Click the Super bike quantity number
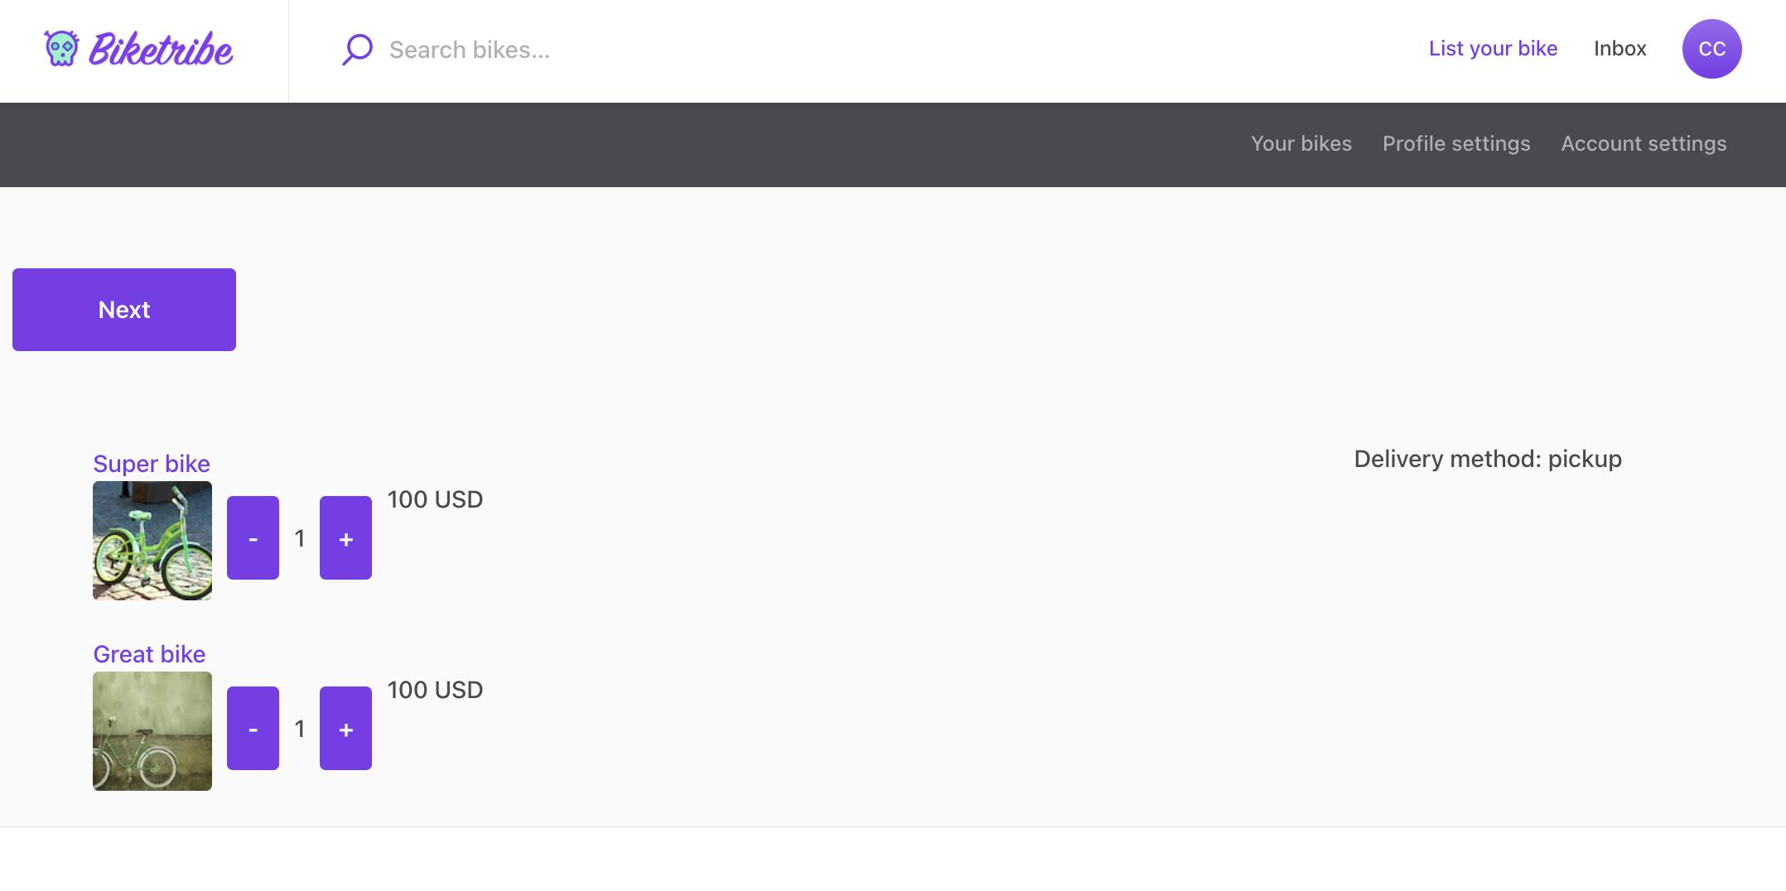 (300, 538)
